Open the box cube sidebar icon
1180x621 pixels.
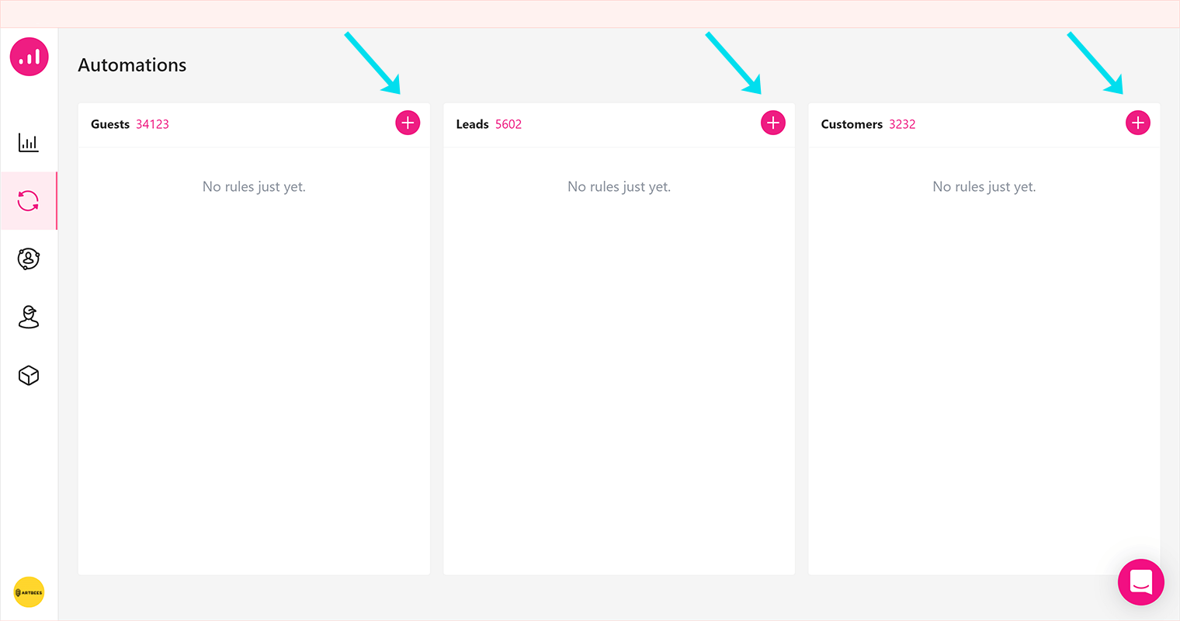pos(29,376)
